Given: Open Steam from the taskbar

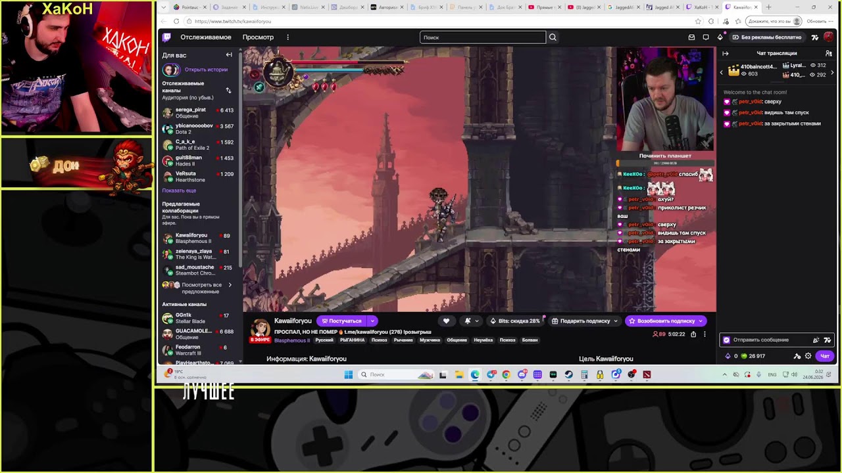Looking at the screenshot, I should 568,374.
